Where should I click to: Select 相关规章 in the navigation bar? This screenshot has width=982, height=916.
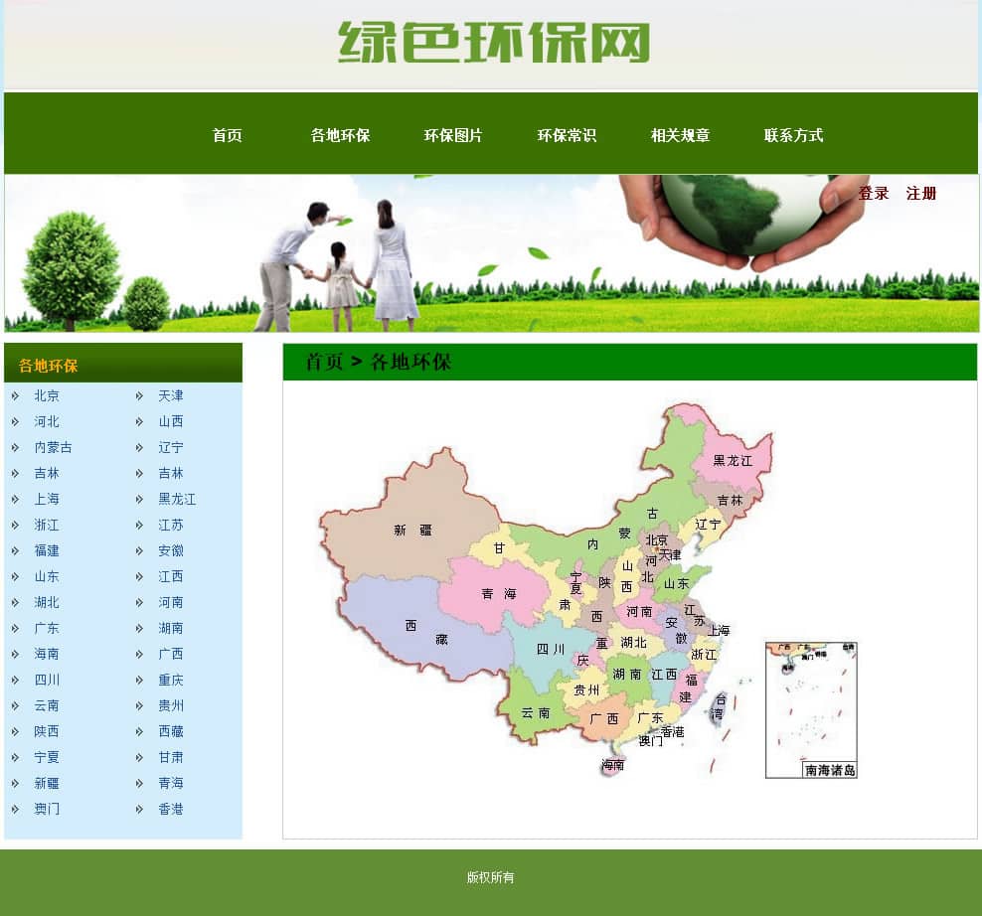coord(680,135)
